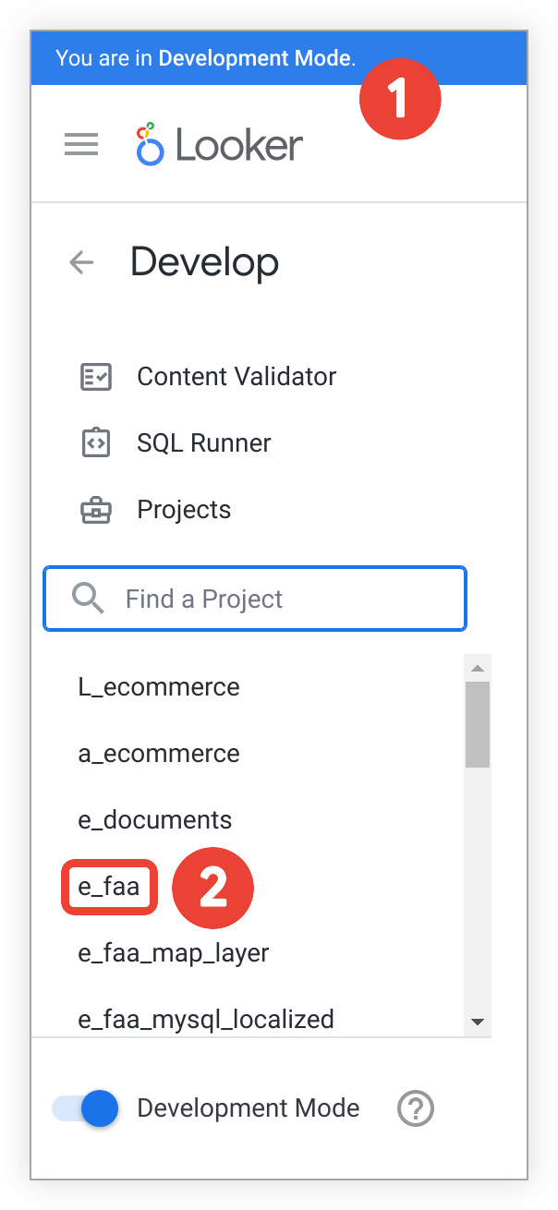The height and width of the screenshot is (1210, 558).
Task: Click the project list scrollbar thumb
Action: pyautogui.click(x=478, y=724)
